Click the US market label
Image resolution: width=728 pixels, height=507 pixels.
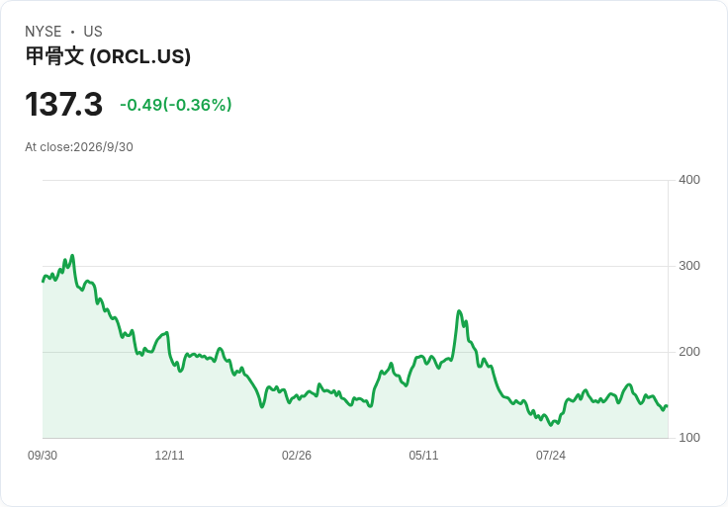93,32
